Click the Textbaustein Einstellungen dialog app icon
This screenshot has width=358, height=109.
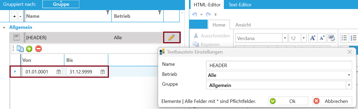(x=162, y=52)
